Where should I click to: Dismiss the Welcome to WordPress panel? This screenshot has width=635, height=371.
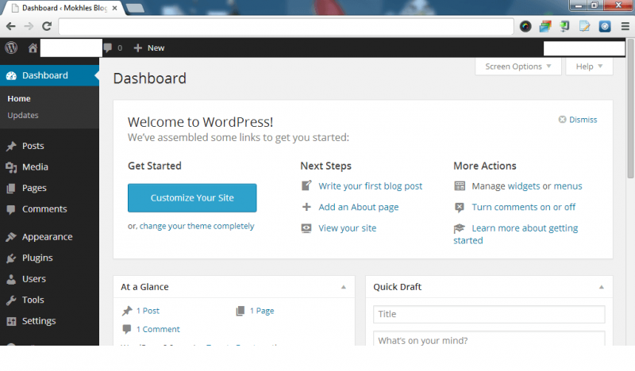pos(577,120)
